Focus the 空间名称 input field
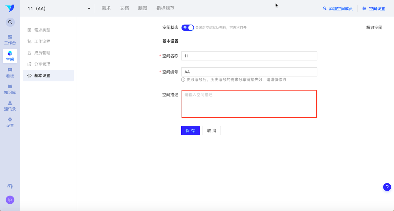This screenshot has height=211, width=394. [x=249, y=56]
